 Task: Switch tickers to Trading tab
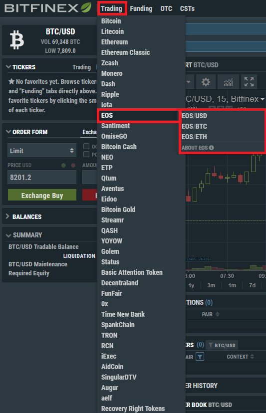82,67
